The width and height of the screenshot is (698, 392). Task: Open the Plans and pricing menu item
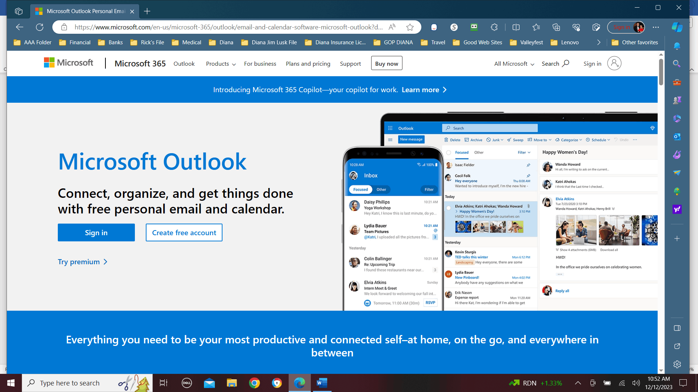[308, 64]
